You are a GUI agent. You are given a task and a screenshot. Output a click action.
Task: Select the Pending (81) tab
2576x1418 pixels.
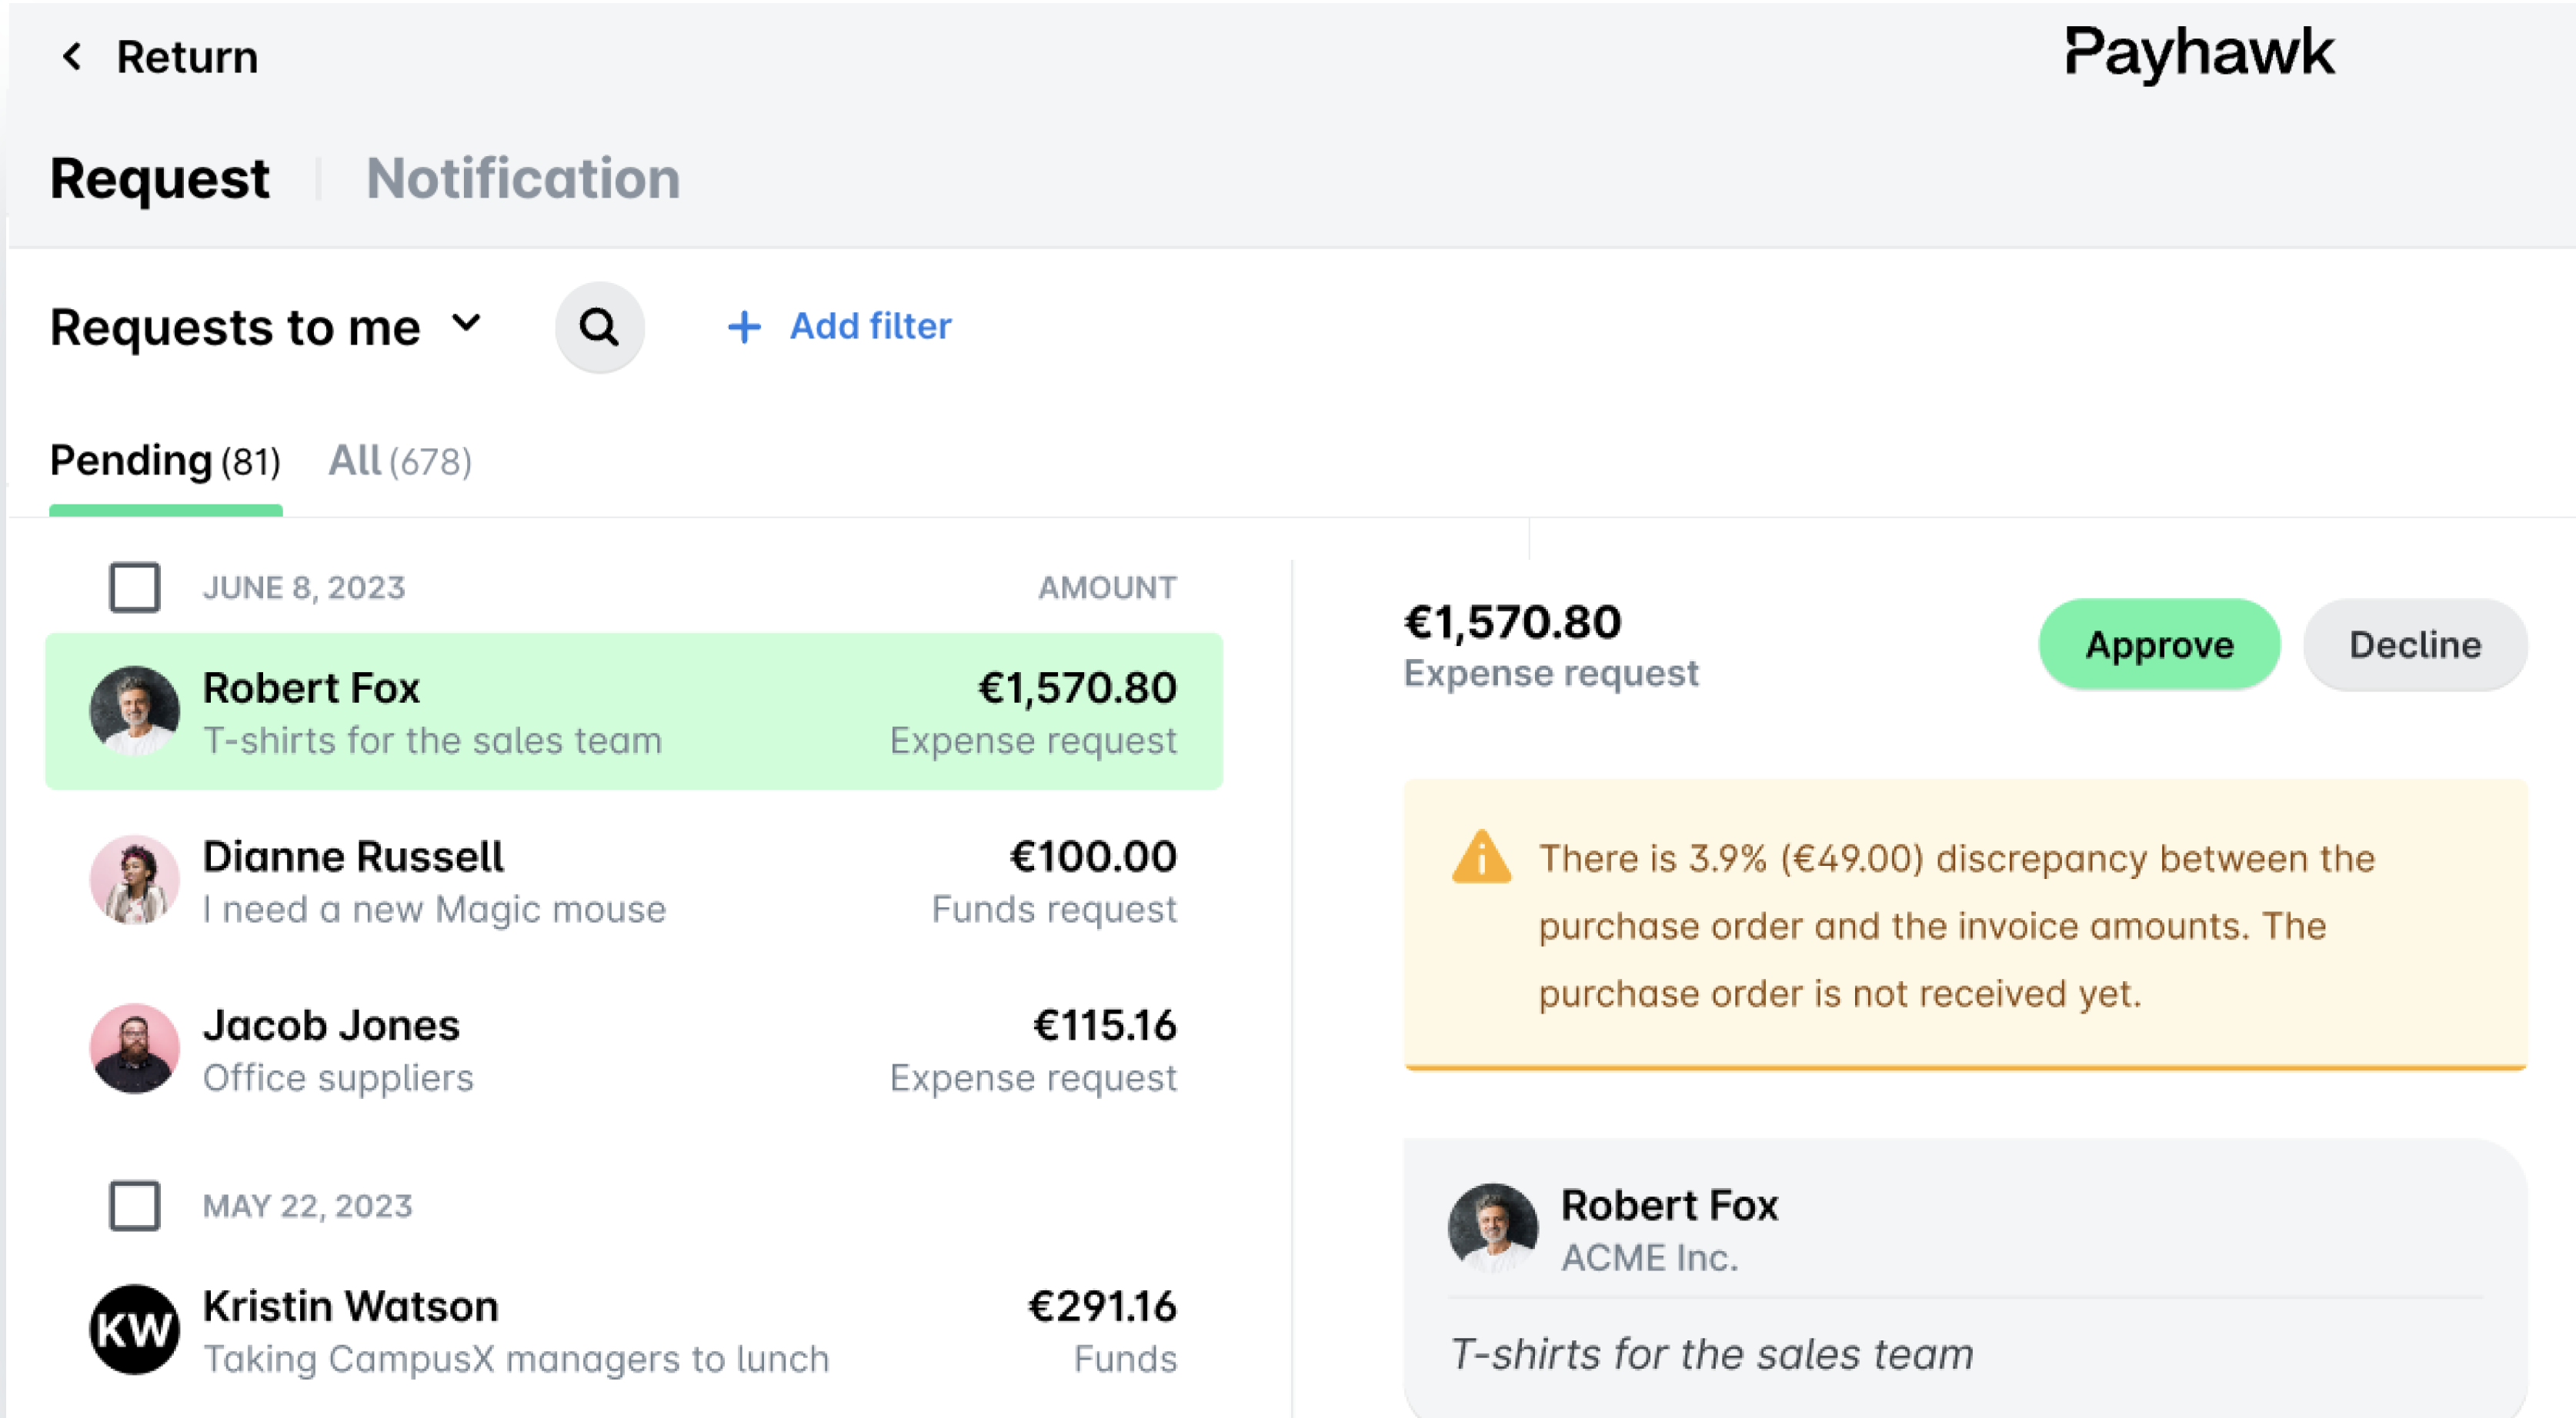point(166,461)
